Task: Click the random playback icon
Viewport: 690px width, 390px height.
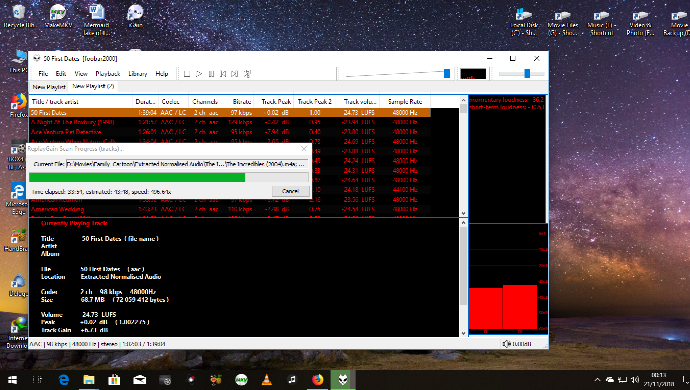Action: pos(247,74)
